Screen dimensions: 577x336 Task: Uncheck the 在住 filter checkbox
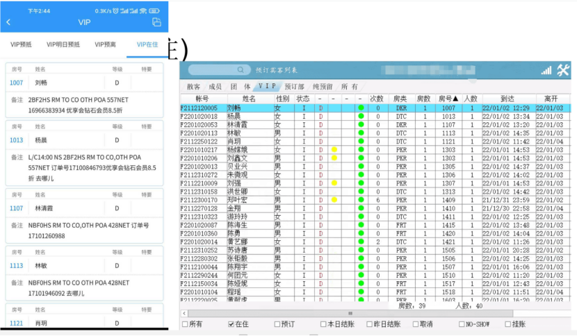pyautogui.click(x=231, y=324)
